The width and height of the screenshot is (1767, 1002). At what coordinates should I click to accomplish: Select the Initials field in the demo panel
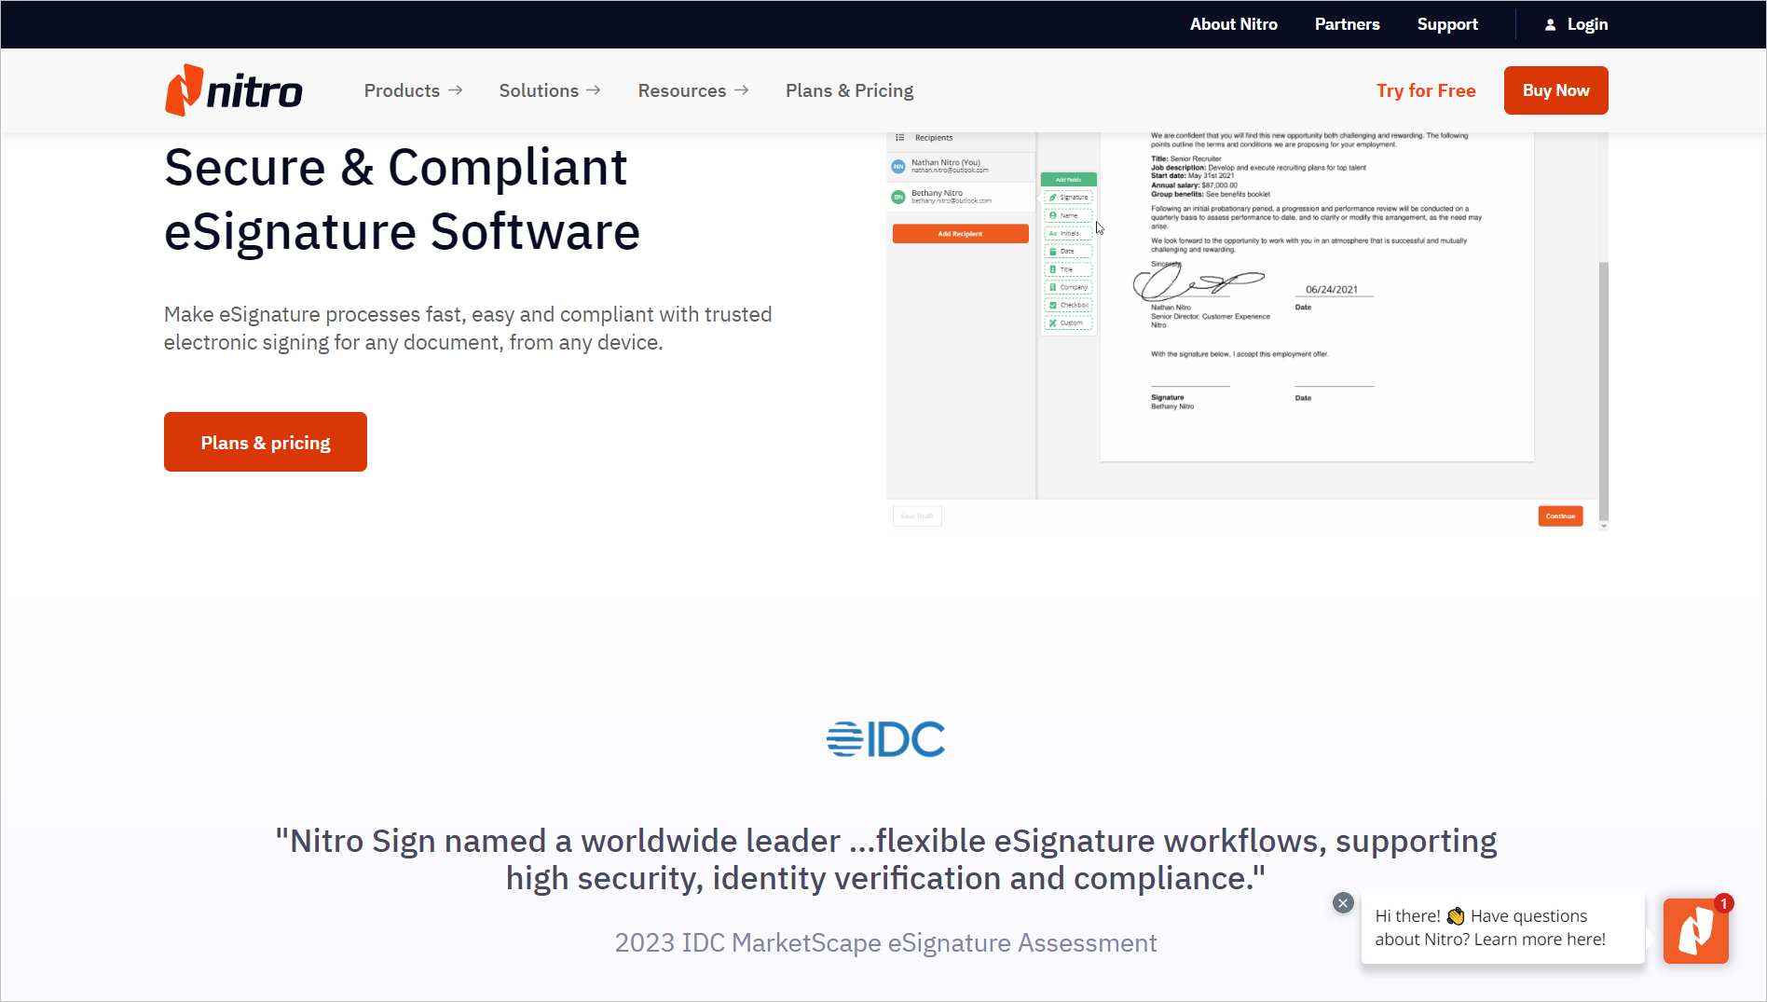[1068, 233]
